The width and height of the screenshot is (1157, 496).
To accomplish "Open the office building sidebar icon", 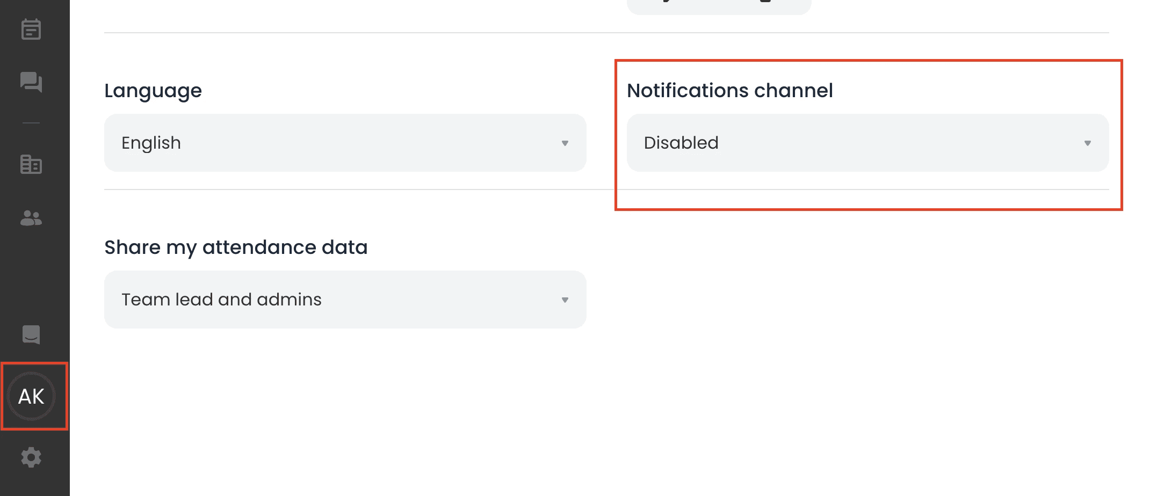I will (x=31, y=164).
